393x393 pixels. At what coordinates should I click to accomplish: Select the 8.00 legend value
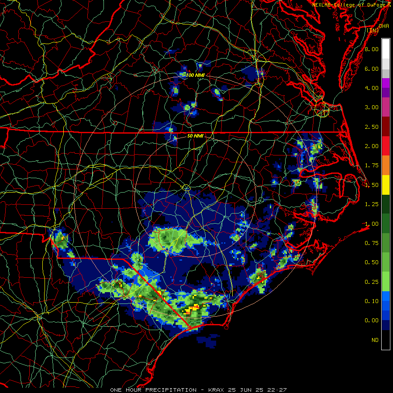tap(372, 49)
